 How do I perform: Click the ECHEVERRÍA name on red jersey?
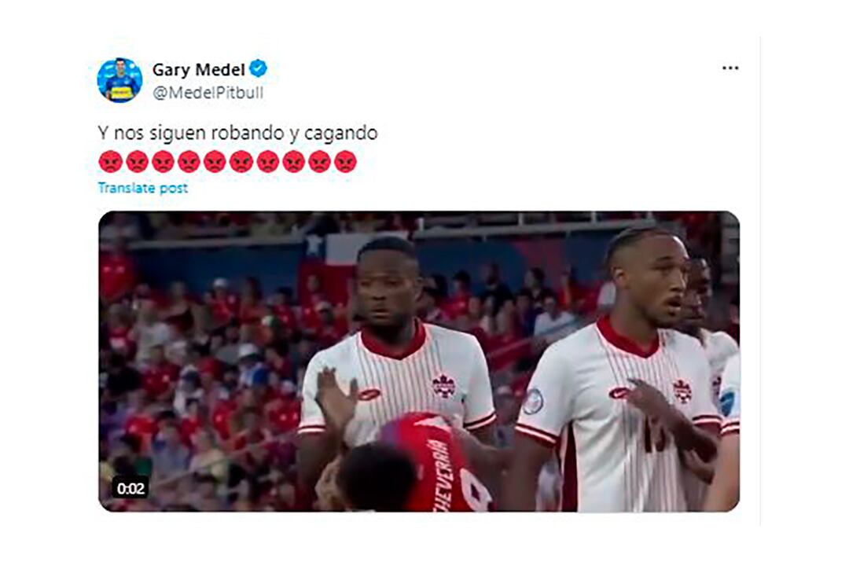[x=443, y=474]
